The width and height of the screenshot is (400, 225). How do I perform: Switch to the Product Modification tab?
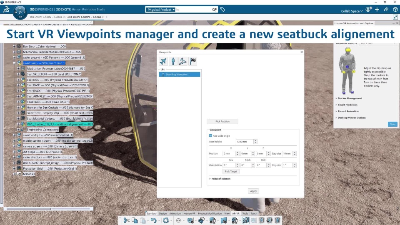(x=210, y=213)
